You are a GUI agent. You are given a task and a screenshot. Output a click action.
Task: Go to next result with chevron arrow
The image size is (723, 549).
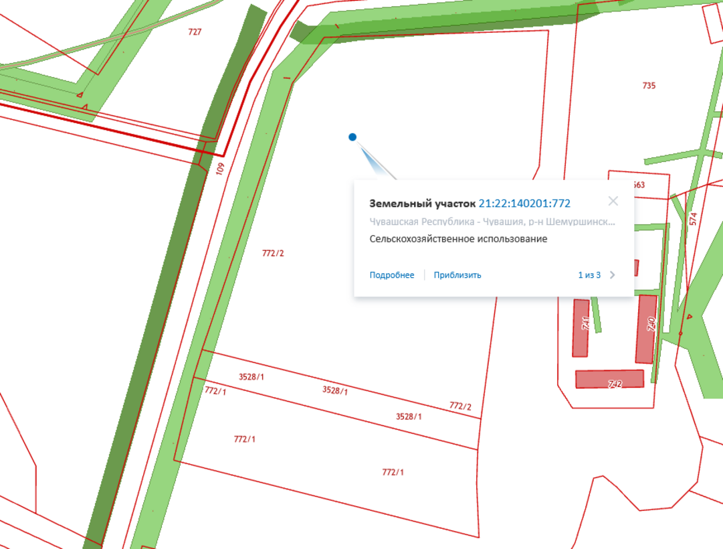(x=613, y=275)
